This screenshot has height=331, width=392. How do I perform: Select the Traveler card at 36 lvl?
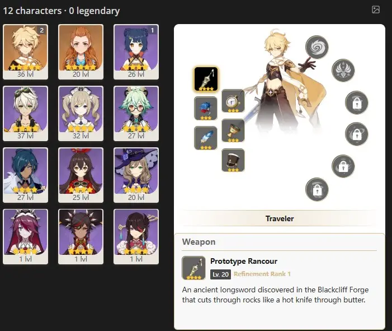[25, 52]
